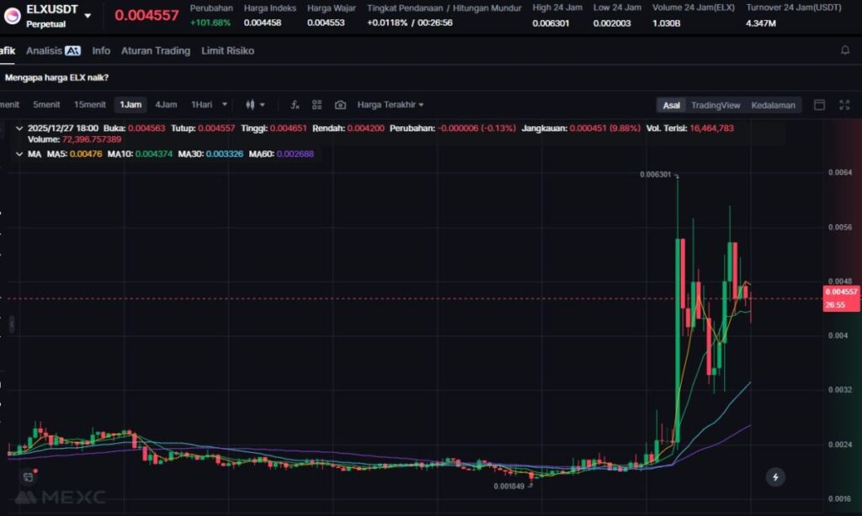The height and width of the screenshot is (516, 862).
Task: Open the Harga Terakhir price dropdown
Action: point(391,105)
